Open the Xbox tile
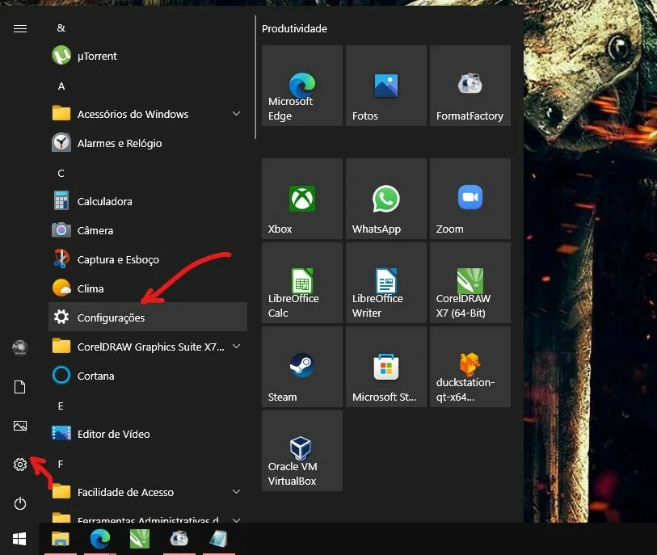657x555 pixels. (302, 199)
